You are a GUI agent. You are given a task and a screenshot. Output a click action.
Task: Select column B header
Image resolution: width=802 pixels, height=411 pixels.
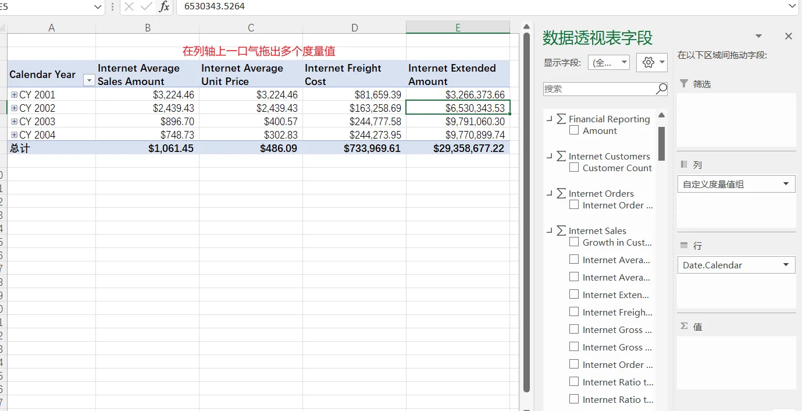pyautogui.click(x=148, y=27)
